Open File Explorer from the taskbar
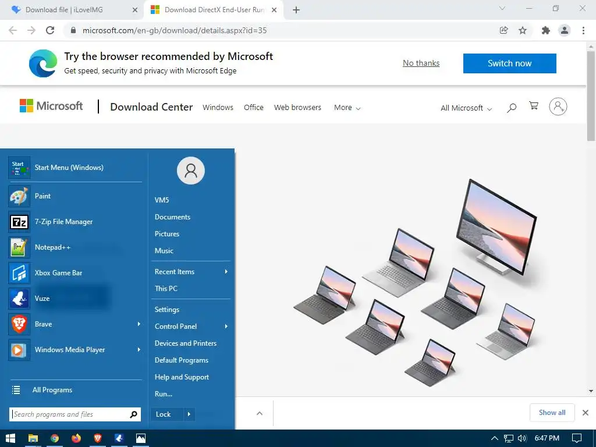596x447 pixels. (x=33, y=438)
